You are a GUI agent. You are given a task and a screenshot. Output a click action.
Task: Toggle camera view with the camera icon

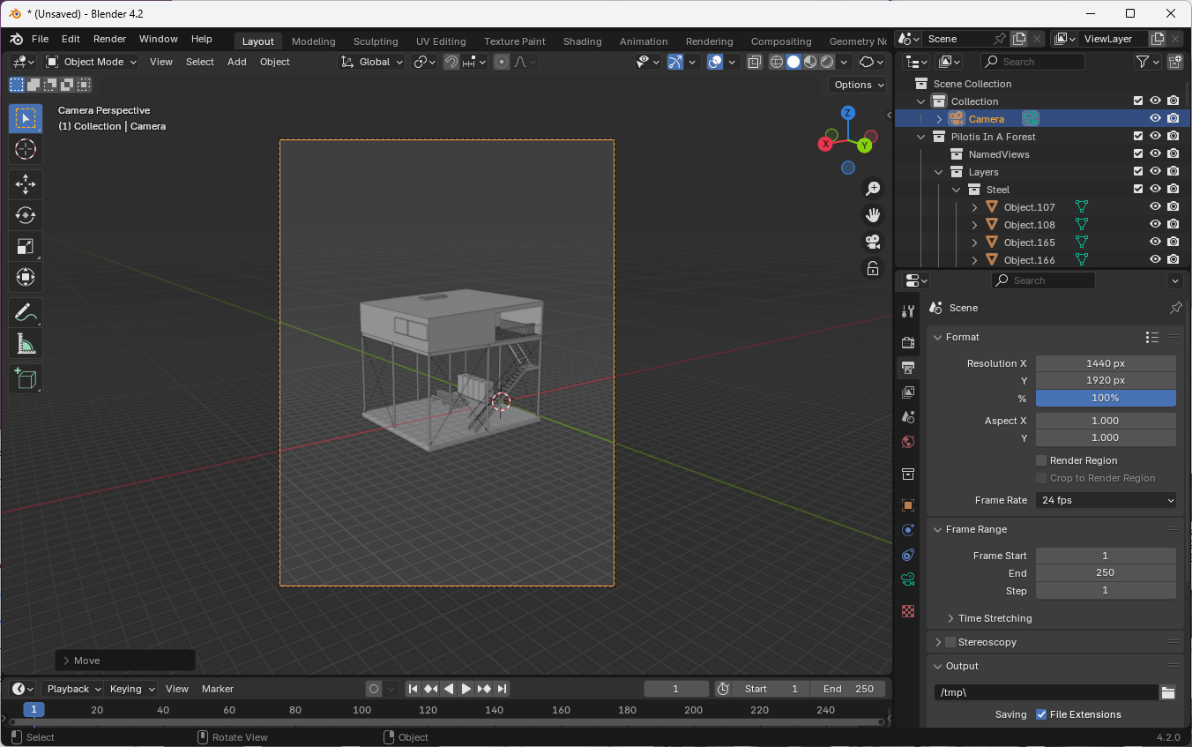pos(873,242)
